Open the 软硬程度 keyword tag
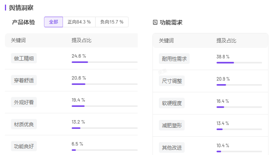 (172, 103)
